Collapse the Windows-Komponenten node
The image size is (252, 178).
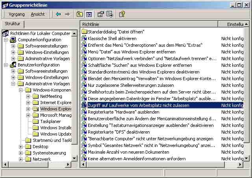[x=20, y=90]
